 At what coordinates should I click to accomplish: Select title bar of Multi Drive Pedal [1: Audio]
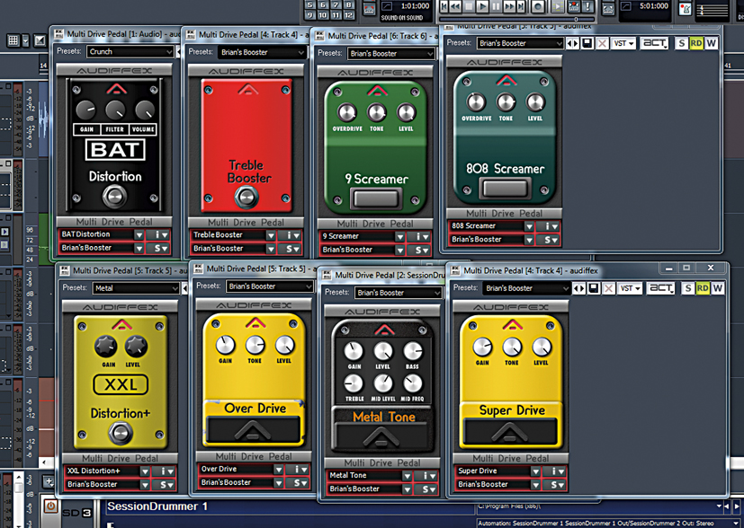(x=118, y=34)
